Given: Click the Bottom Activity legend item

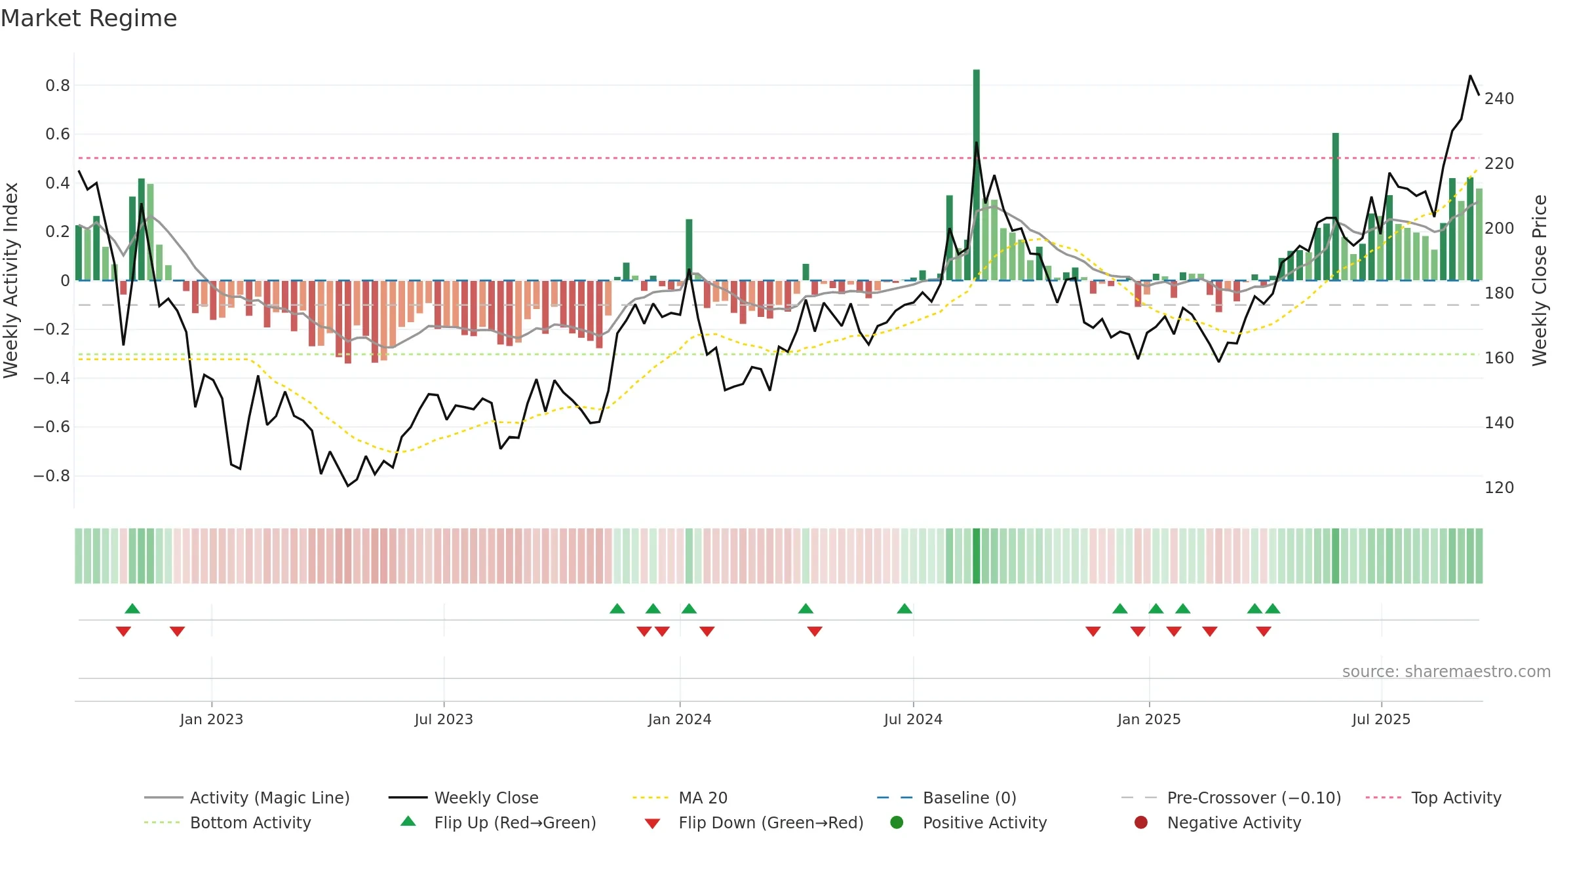Looking at the screenshot, I should click(227, 822).
